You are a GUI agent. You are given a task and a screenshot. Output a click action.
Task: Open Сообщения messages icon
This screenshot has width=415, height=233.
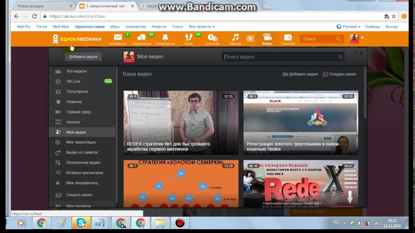point(118,39)
